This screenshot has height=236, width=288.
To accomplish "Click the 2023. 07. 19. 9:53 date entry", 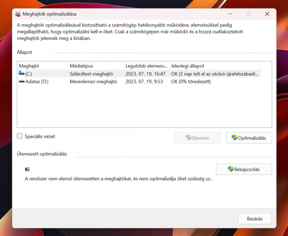I will click(144, 81).
